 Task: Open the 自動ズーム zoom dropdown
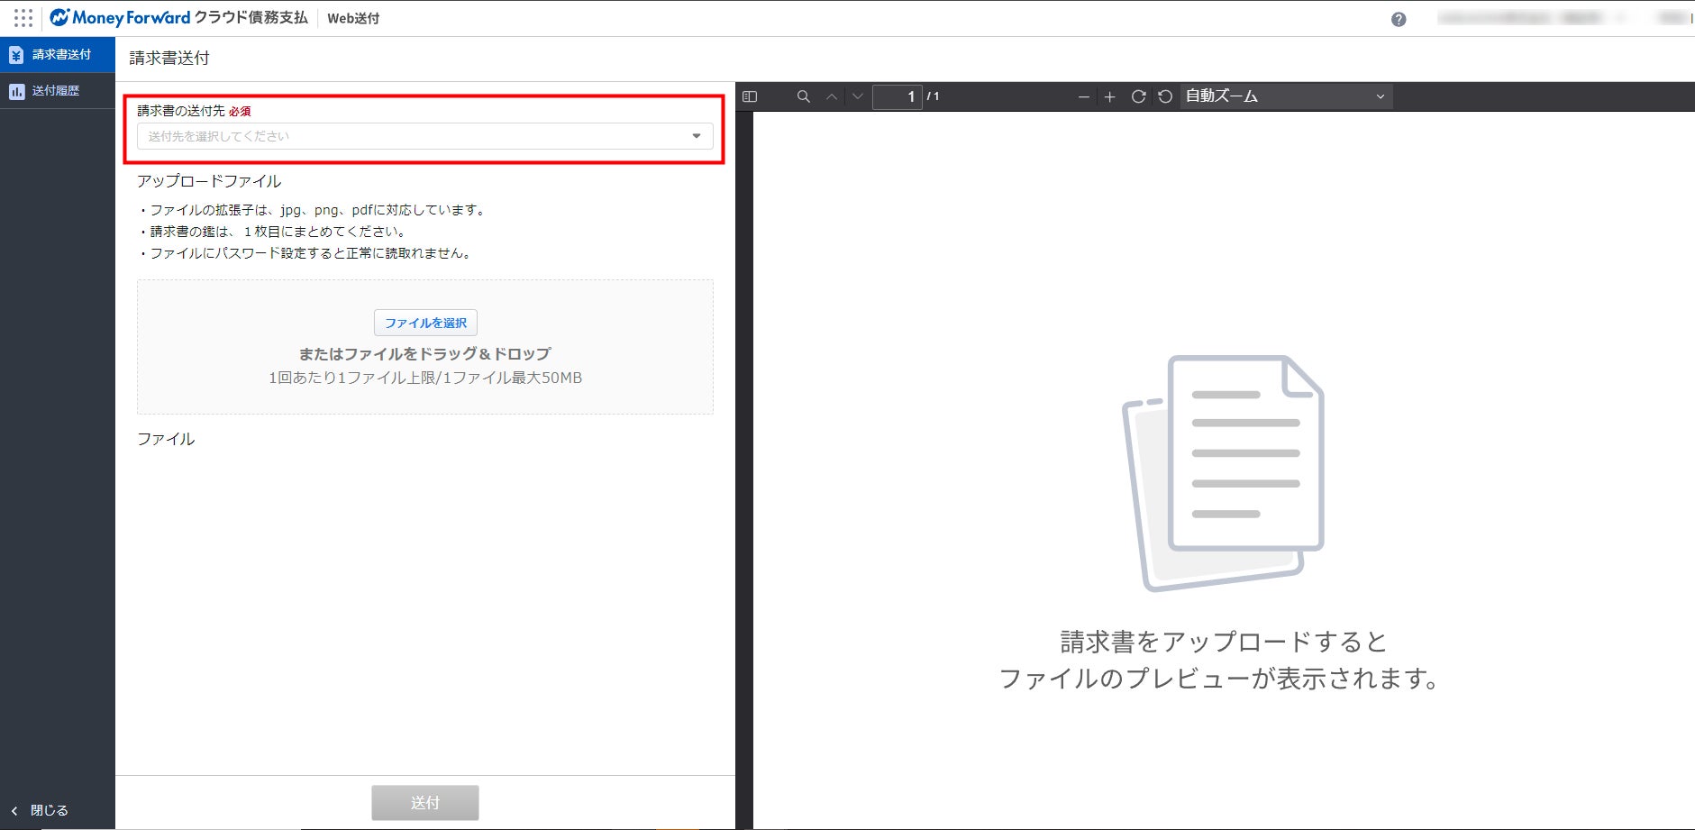tap(1286, 96)
